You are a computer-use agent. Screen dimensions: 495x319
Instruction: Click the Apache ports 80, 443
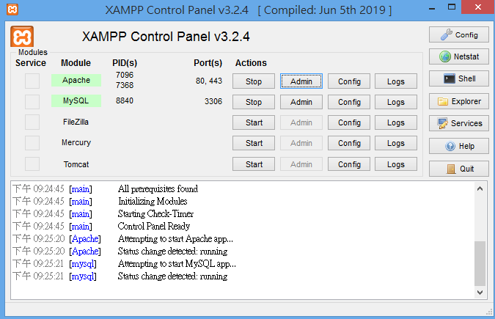[x=209, y=81]
